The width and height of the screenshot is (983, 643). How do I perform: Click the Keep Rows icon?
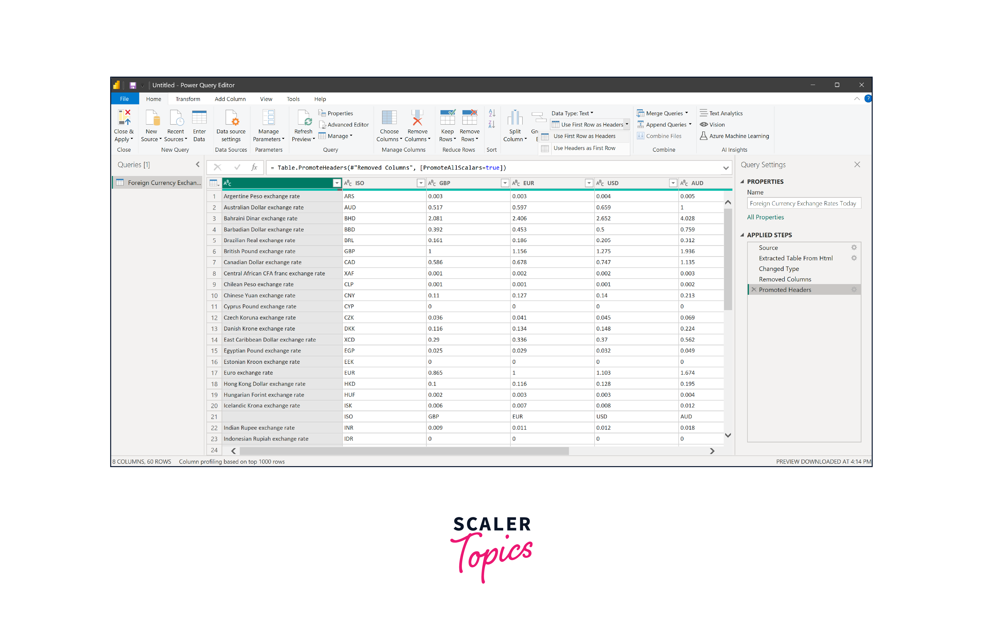point(447,117)
